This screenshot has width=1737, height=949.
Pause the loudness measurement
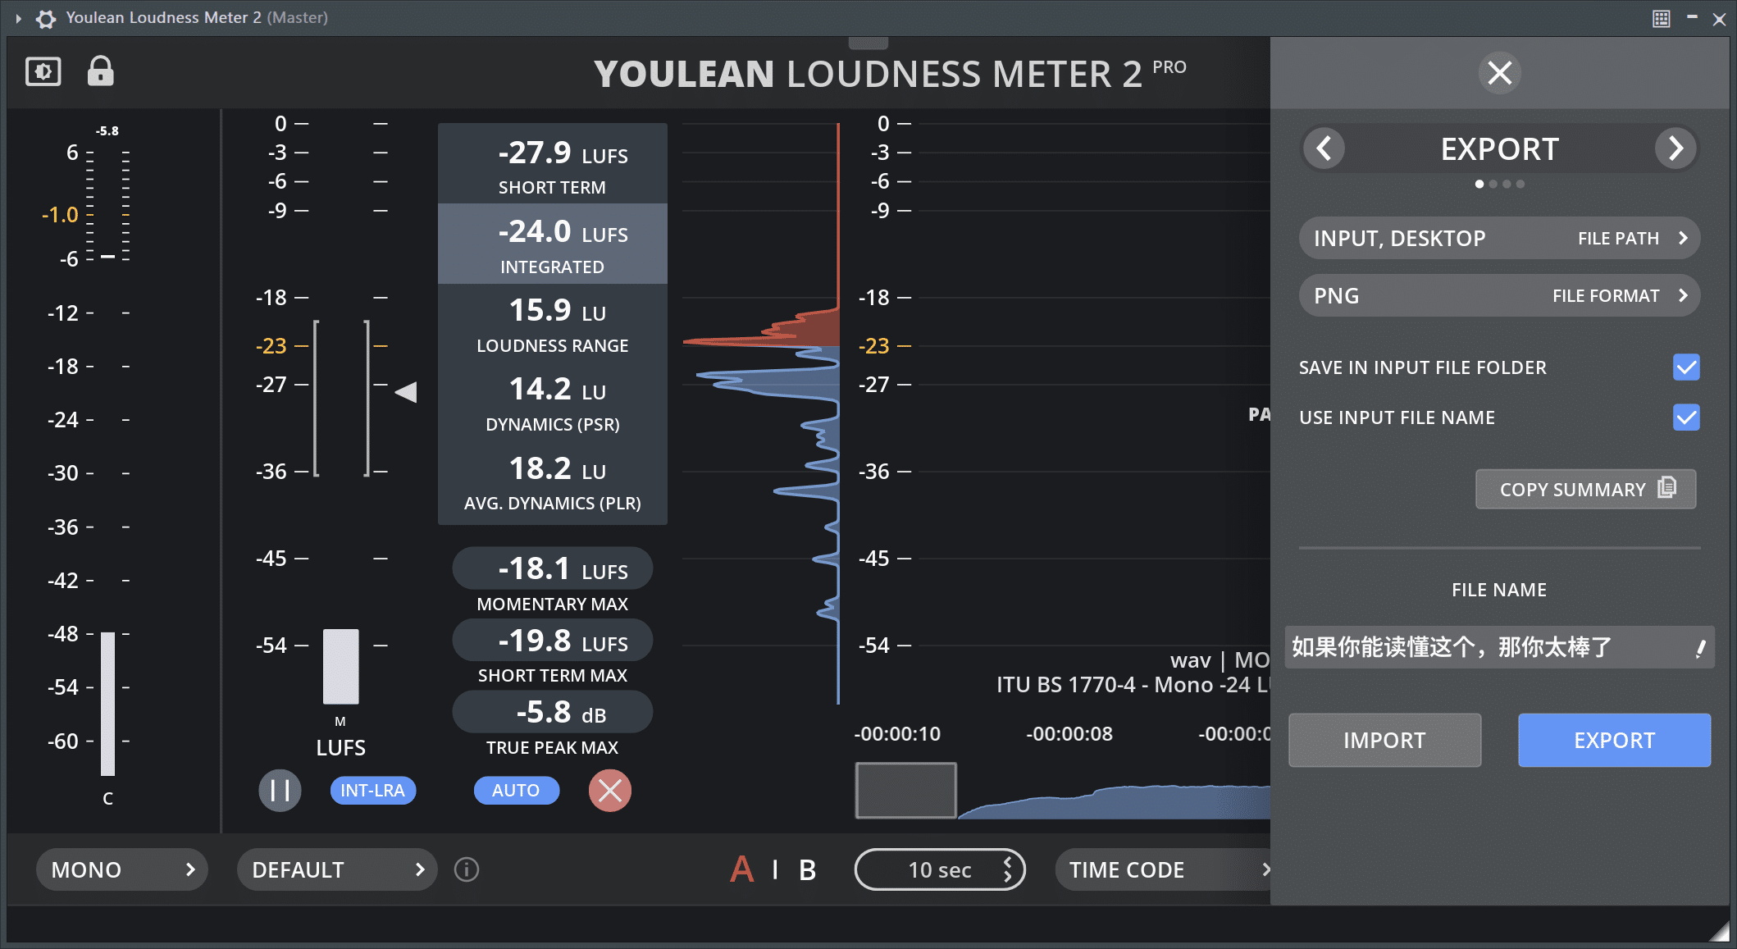point(280,791)
